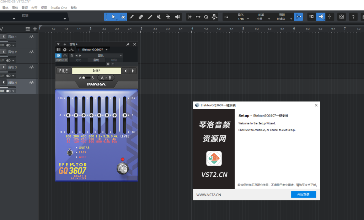Screen dimensions: 364x220
Task: Open the 视图 menu
Action: 44,7
